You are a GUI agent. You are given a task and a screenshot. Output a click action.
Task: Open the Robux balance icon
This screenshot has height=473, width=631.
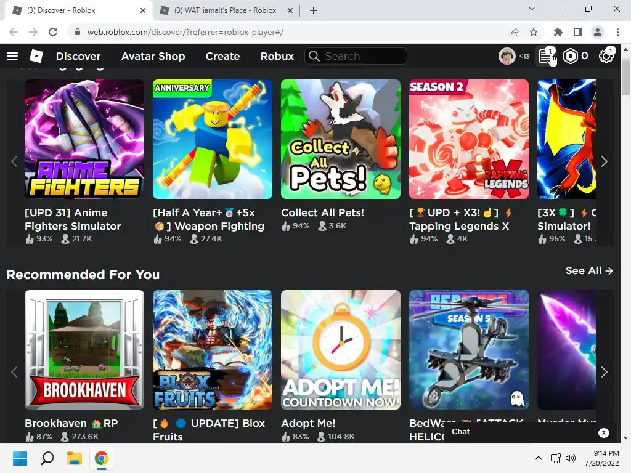tap(570, 56)
